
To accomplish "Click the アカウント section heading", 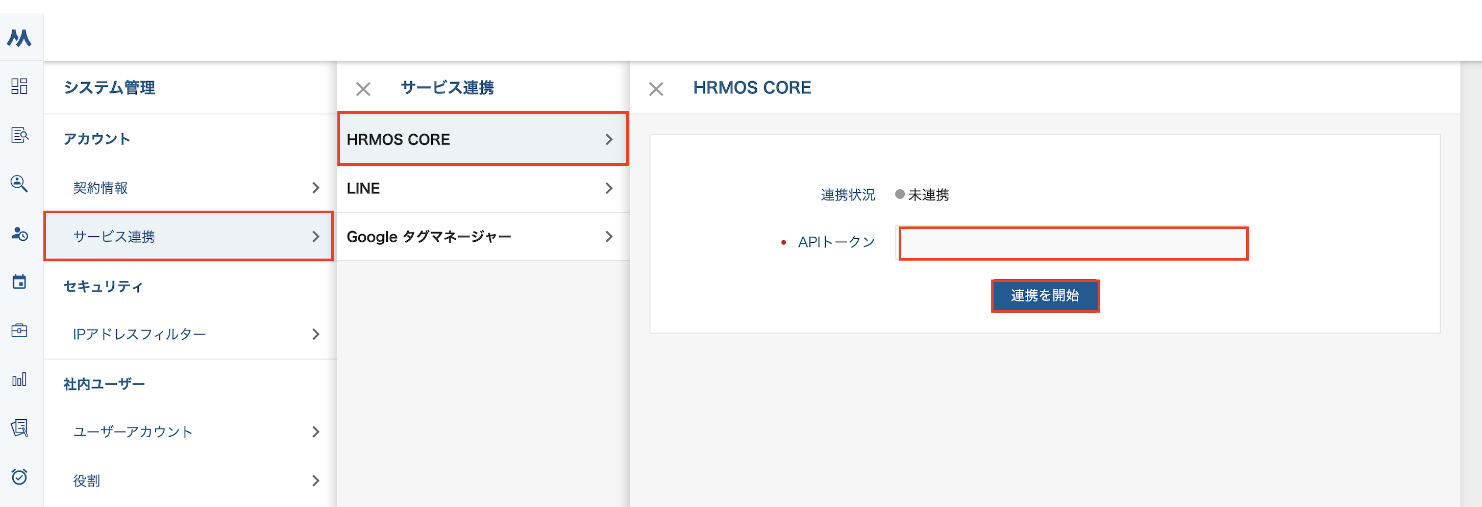I will [96, 139].
